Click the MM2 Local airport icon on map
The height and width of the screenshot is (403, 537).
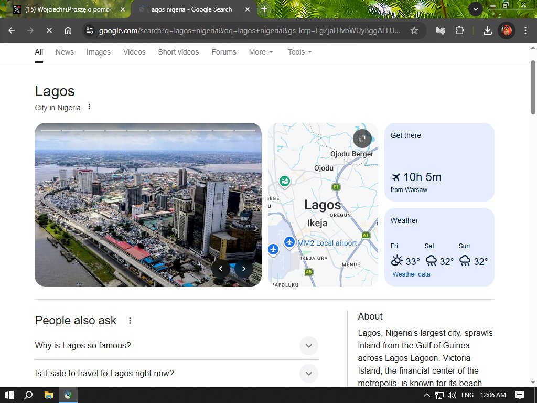[x=289, y=242]
